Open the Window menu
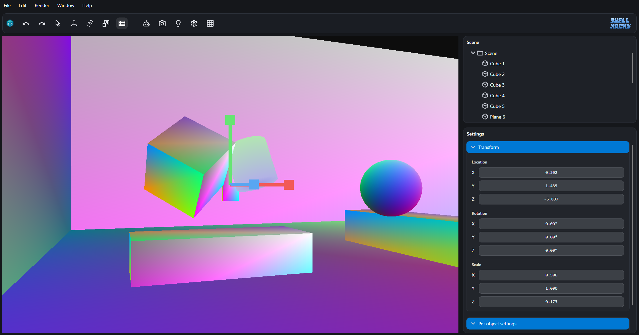639x335 pixels. point(66,5)
